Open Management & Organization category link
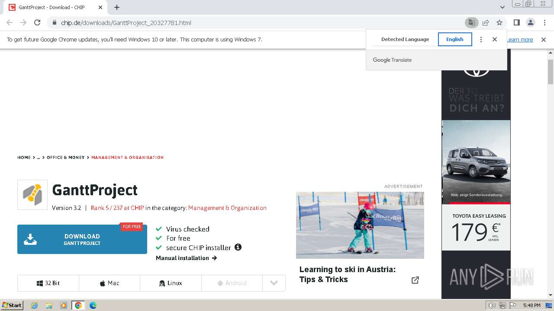The image size is (554, 311). [x=227, y=208]
